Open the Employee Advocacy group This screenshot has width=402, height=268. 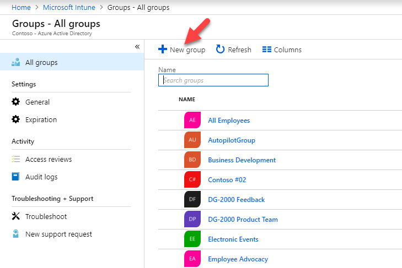pos(238,259)
